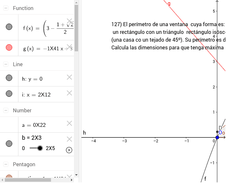Click the vertical scrollbar thumb
This screenshot has width=226, height=183.
coord(77,28)
